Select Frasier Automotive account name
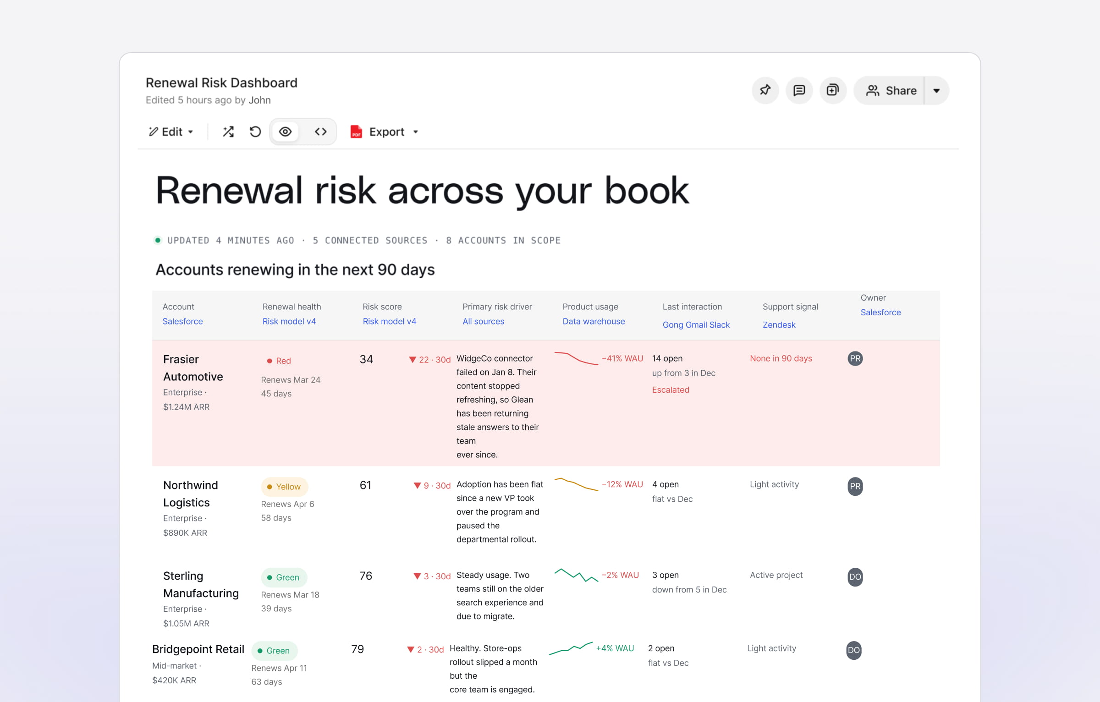Viewport: 1100px width, 702px height. click(x=193, y=368)
